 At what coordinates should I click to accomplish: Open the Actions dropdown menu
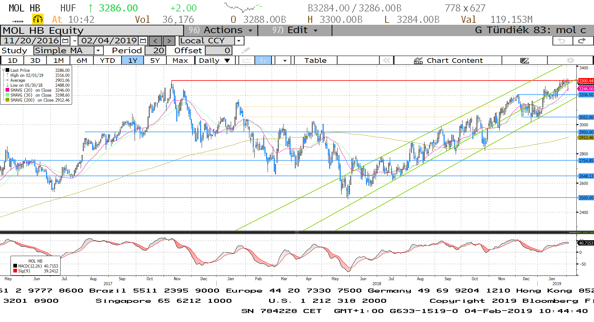point(221,30)
